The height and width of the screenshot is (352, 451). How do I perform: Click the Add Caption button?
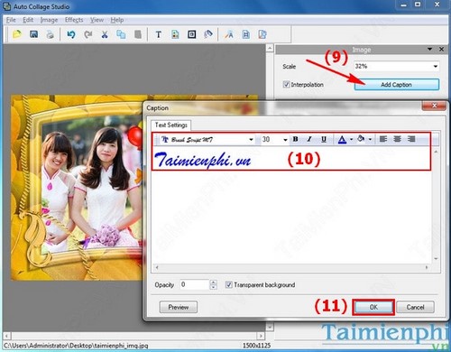[397, 85]
